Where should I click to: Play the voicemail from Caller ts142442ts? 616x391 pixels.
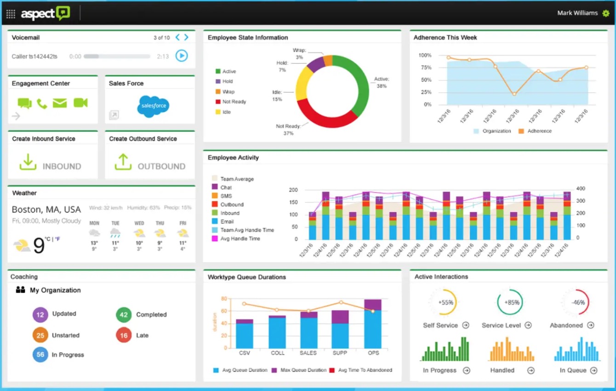coord(182,56)
